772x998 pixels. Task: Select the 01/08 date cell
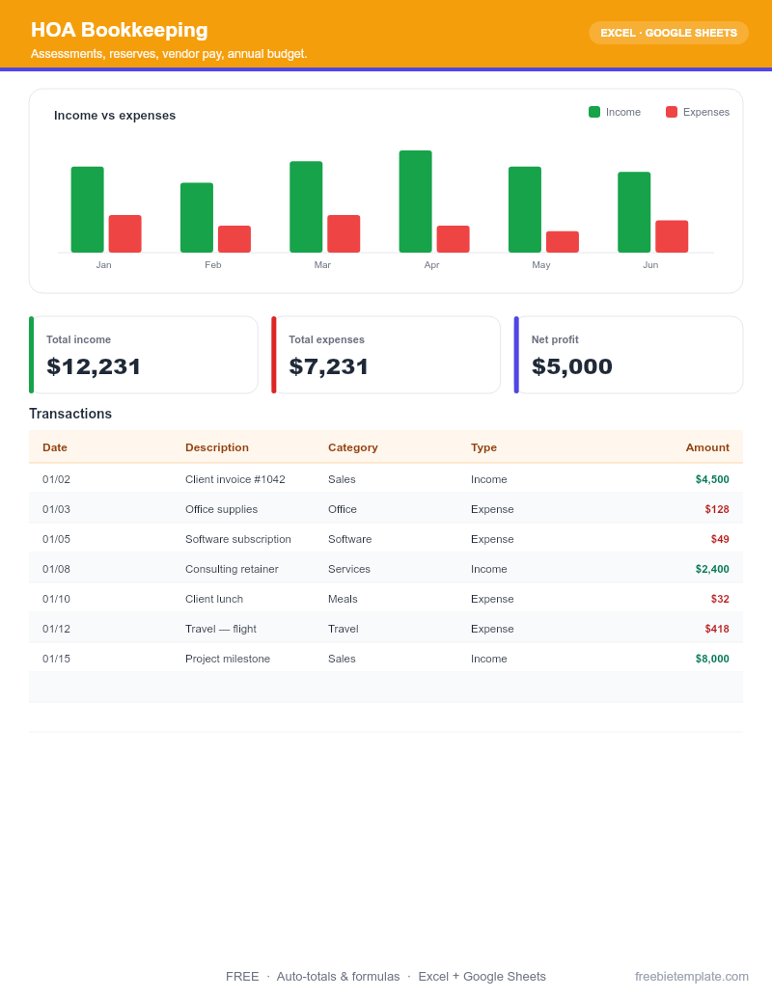pos(56,569)
